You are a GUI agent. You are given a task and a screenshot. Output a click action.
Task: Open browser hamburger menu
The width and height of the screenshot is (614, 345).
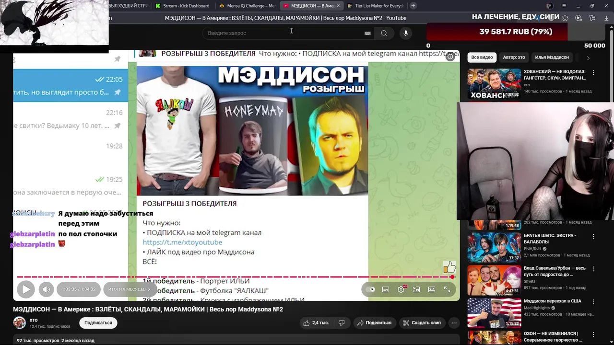point(564,6)
